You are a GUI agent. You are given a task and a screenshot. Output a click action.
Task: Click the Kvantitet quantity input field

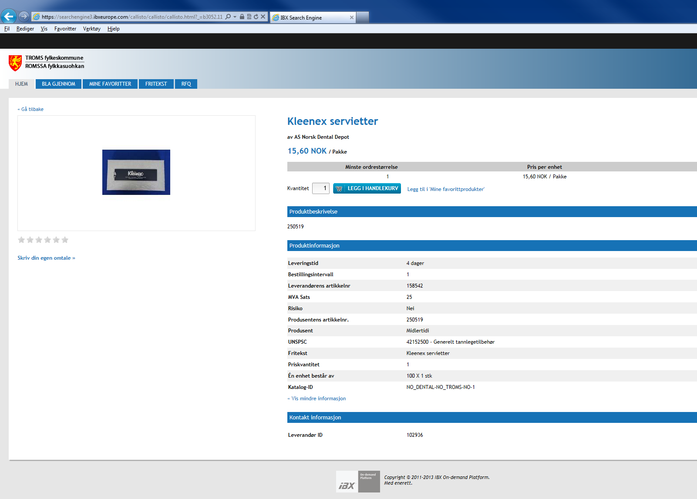coord(321,188)
